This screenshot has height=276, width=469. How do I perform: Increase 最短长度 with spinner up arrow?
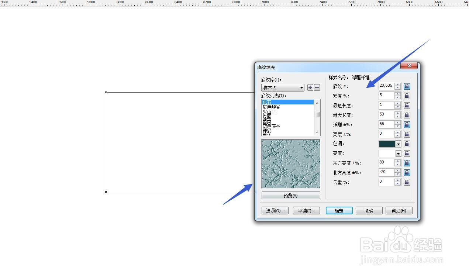click(397, 104)
